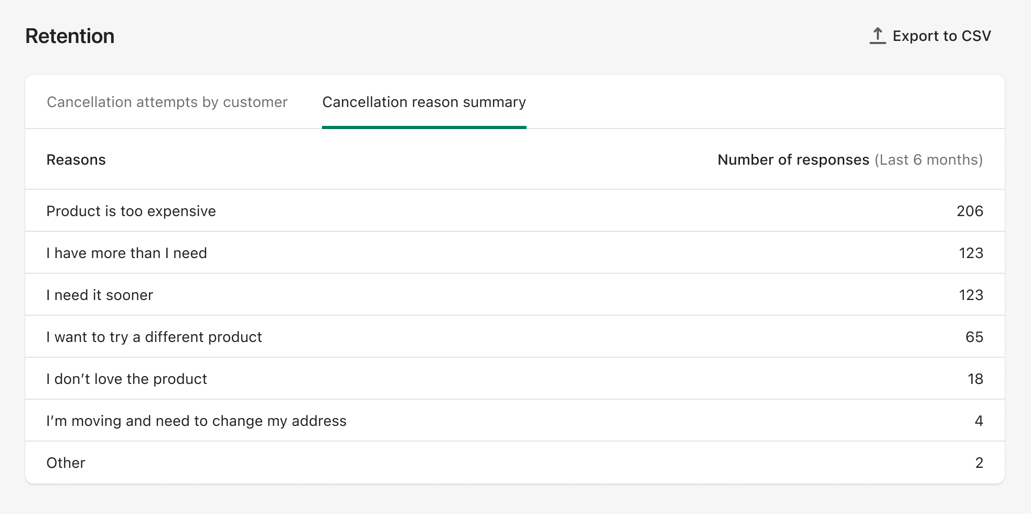Click the I need it sooner reason
Screen dimensions: 1031x514
(x=100, y=295)
